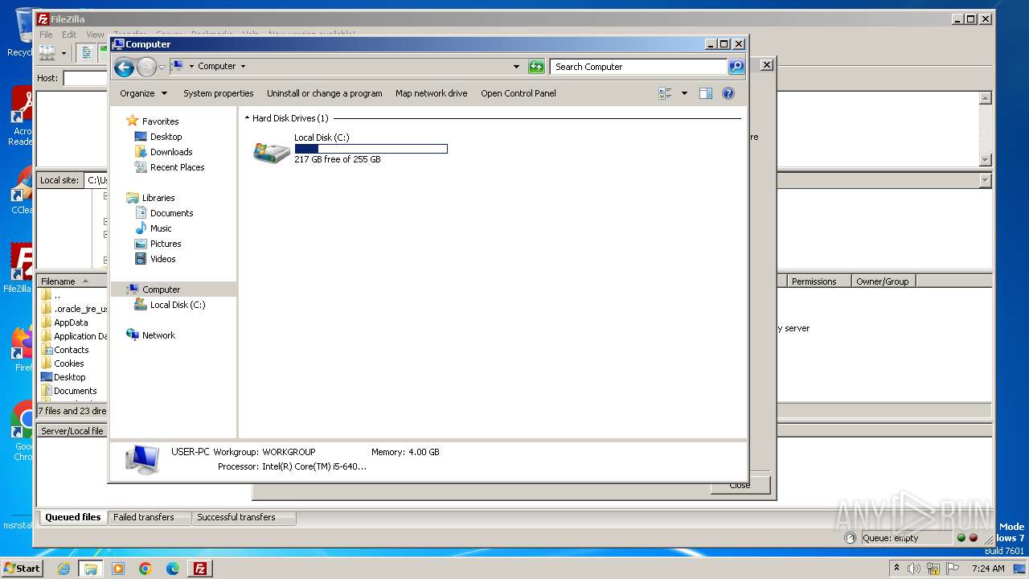Click the Close button of the dialog behind

tap(740, 485)
